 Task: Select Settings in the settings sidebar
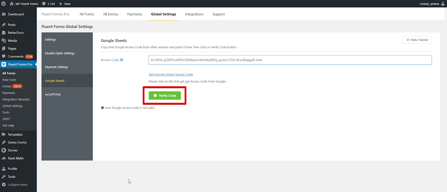(x=67, y=39)
